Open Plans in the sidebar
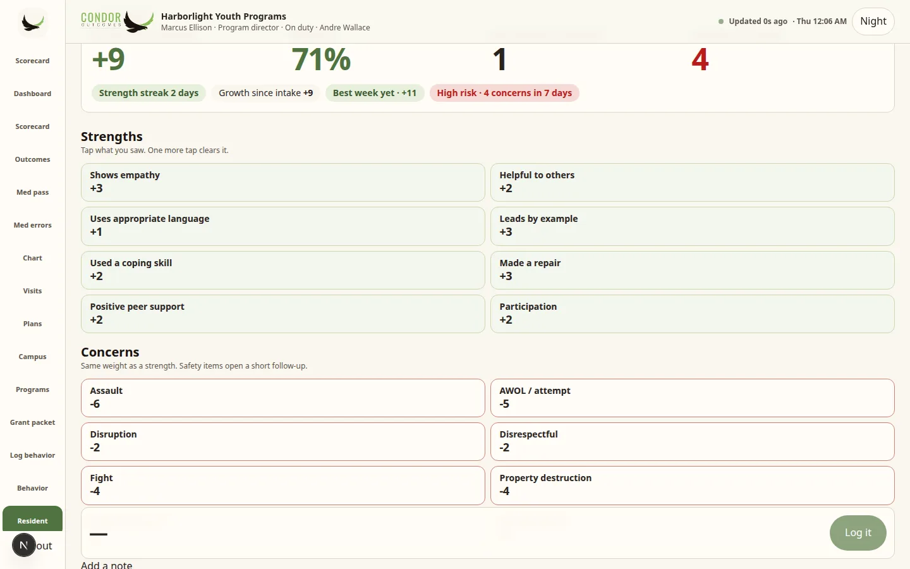Image resolution: width=910 pixels, height=569 pixels. point(32,324)
